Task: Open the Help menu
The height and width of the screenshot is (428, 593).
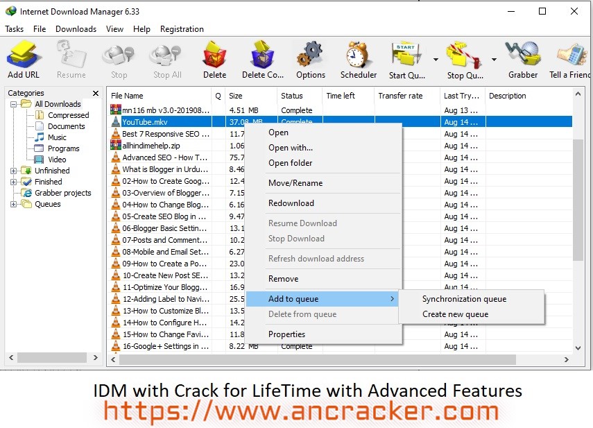Action: (x=141, y=29)
